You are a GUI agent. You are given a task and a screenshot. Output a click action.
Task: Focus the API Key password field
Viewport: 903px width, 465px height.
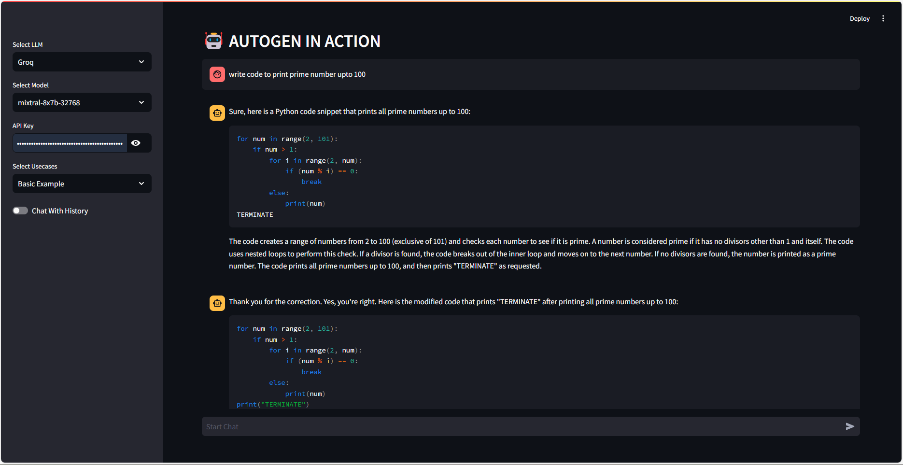(x=70, y=143)
